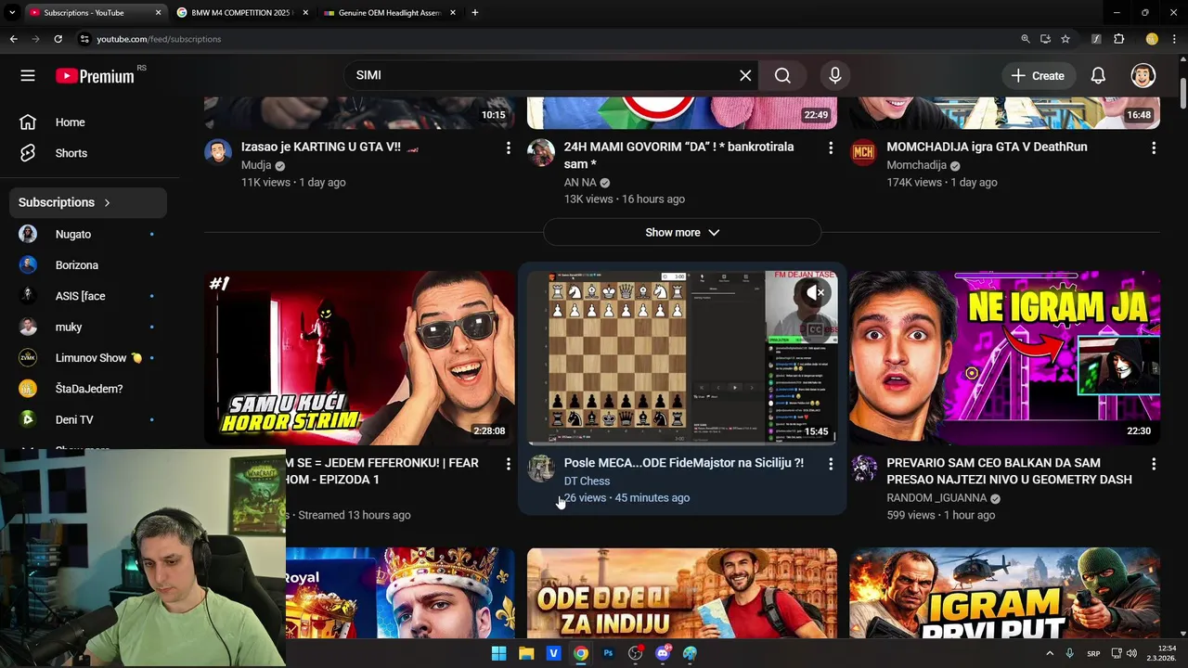Open muky channel in sidebar
1188x668 pixels.
[90, 328]
